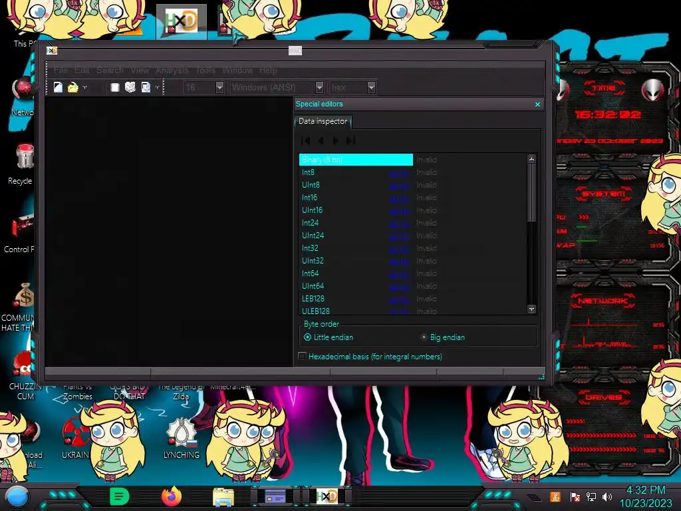Screen dimensions: 681x511
Task: Open Firefox from the taskbar
Action: pos(172,496)
